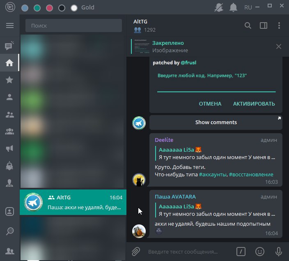The width and height of the screenshot is (289, 261).
Task: Open Deeli̇te sender name
Action: pyautogui.click(x=164, y=140)
